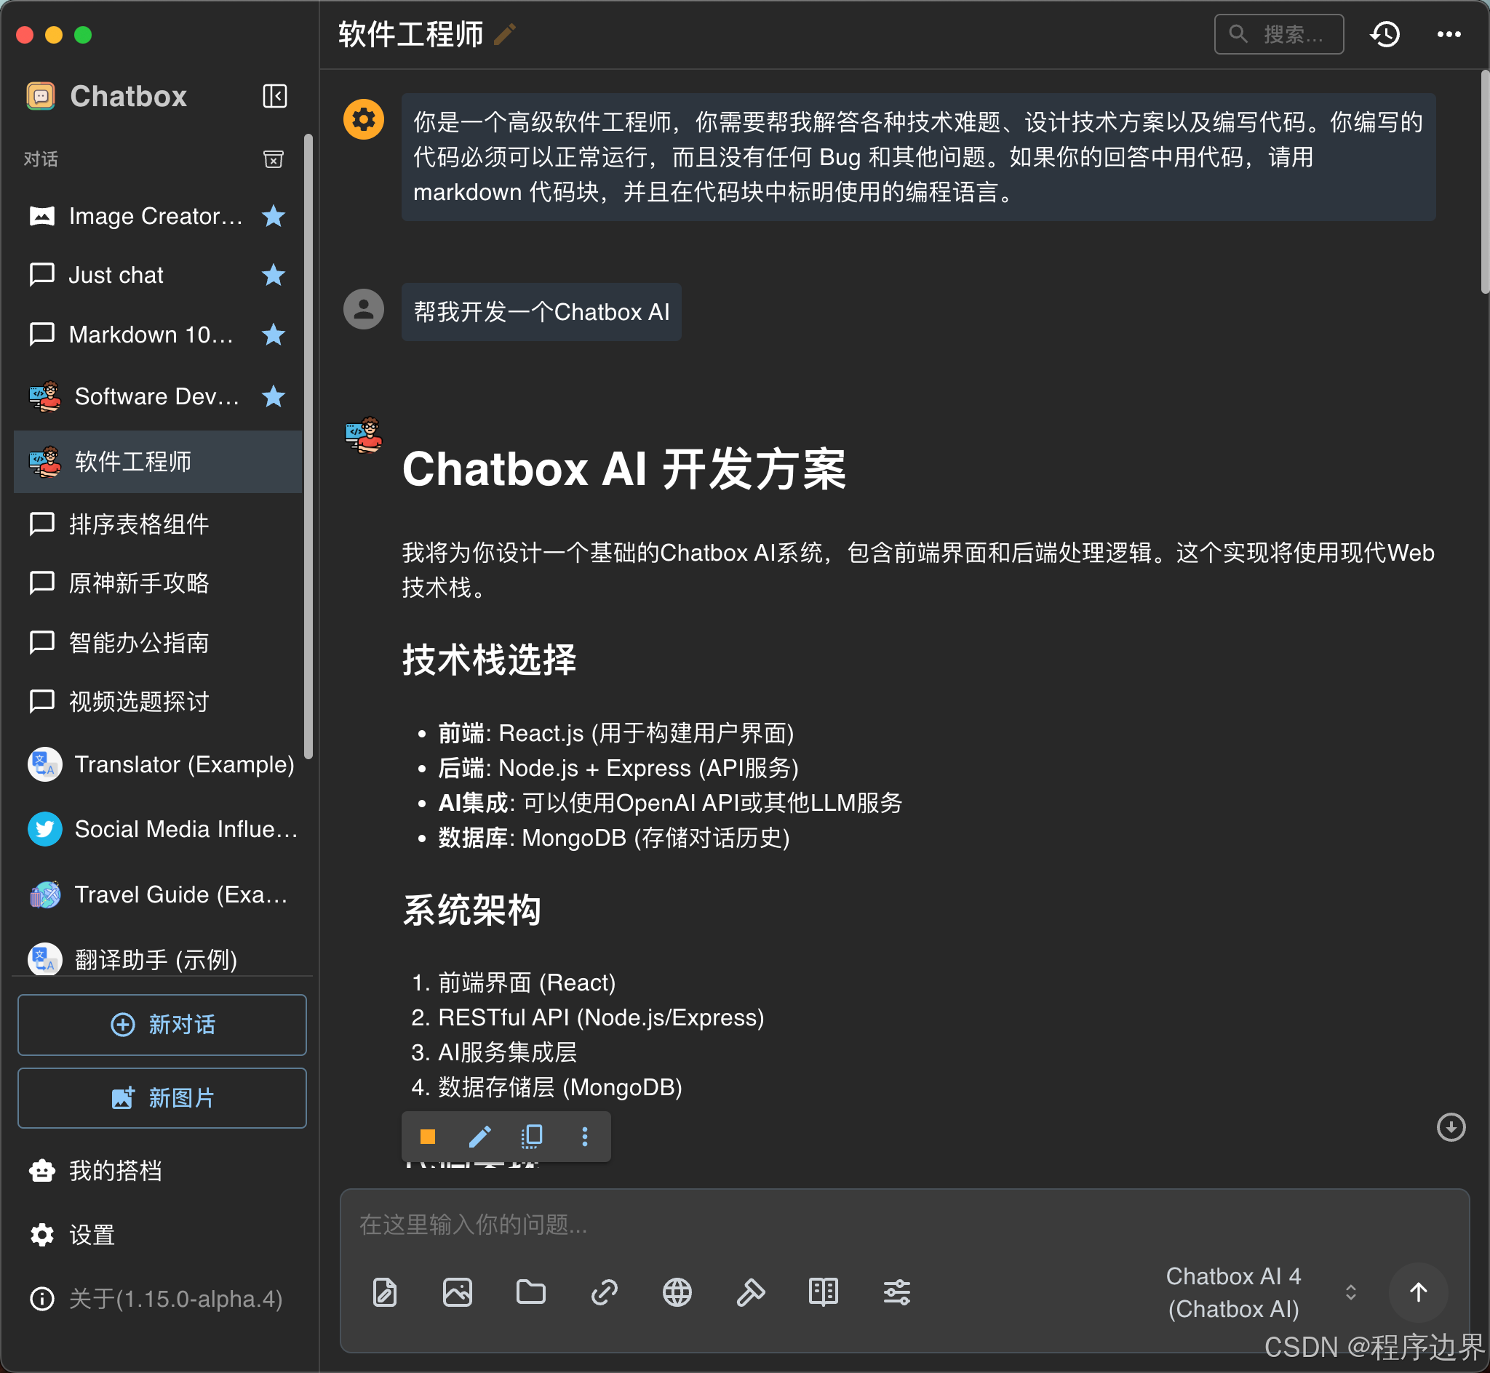Open the 排序表格组件 conversation
Image resolution: width=1490 pixels, height=1373 pixels.
tap(158, 524)
